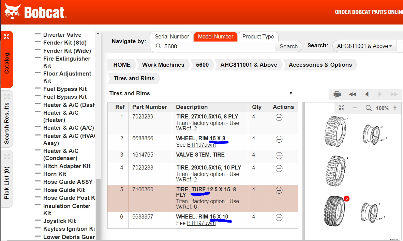Zoom in on the diagram
403x241 pixels.
[x=395, y=108]
